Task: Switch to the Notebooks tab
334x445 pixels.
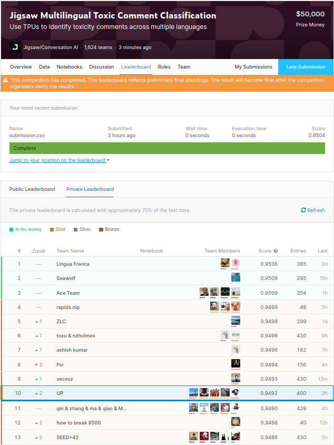Action: click(70, 67)
